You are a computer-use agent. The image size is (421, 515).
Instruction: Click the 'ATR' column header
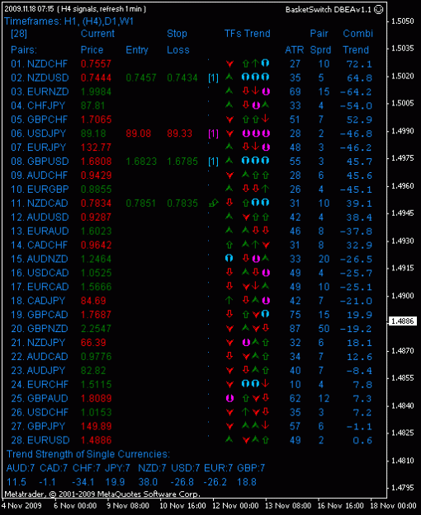tap(294, 50)
